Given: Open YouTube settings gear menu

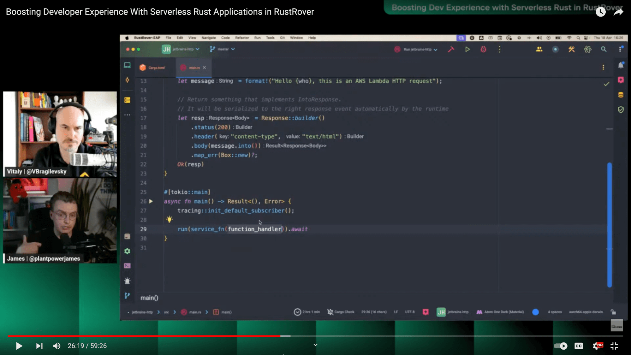Looking at the screenshot, I should (597, 346).
